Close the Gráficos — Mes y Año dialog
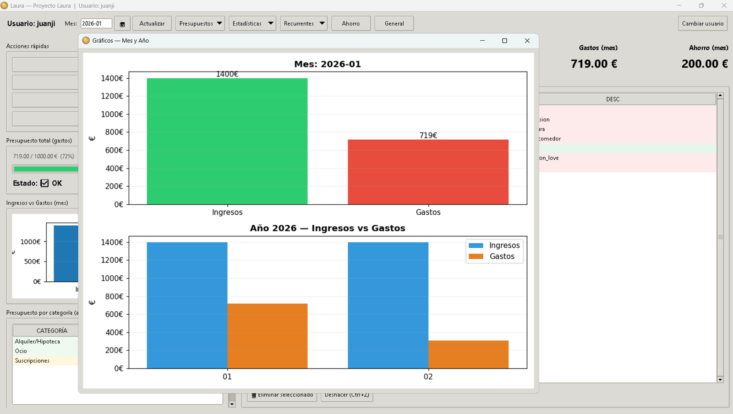 click(527, 41)
